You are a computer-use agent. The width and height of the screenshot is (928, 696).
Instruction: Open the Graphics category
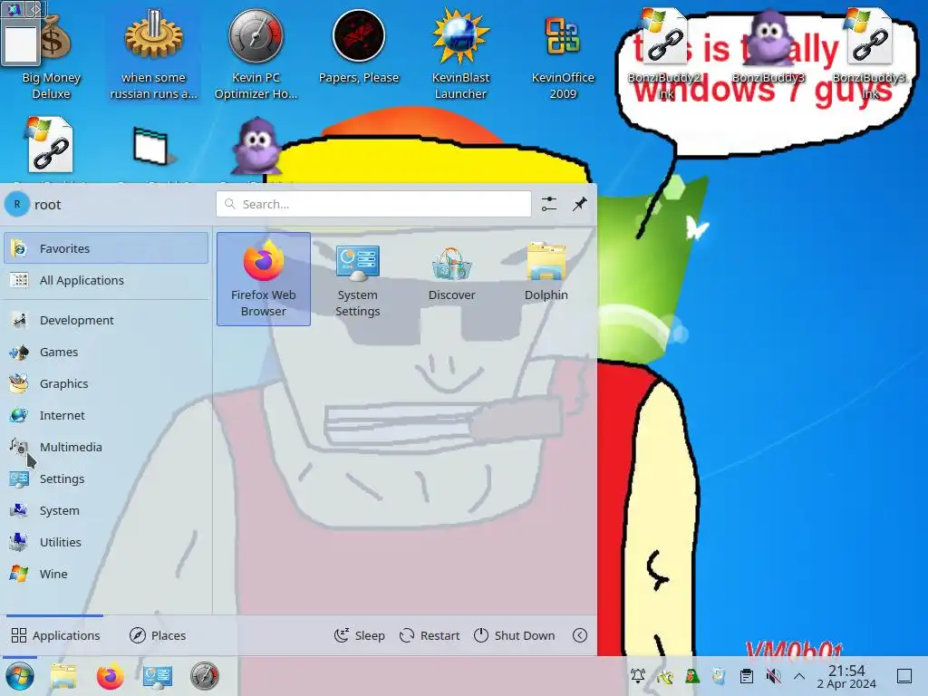click(106, 383)
